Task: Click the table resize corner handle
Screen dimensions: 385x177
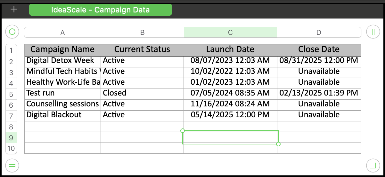Action: pos(373,165)
